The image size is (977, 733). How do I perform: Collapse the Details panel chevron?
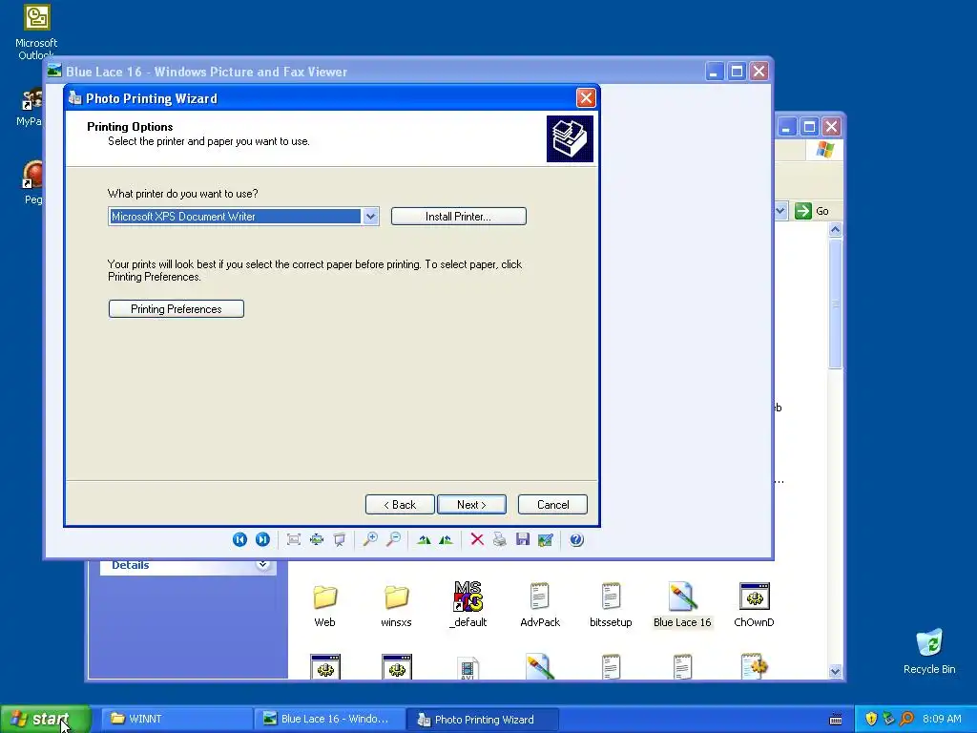pos(263,565)
